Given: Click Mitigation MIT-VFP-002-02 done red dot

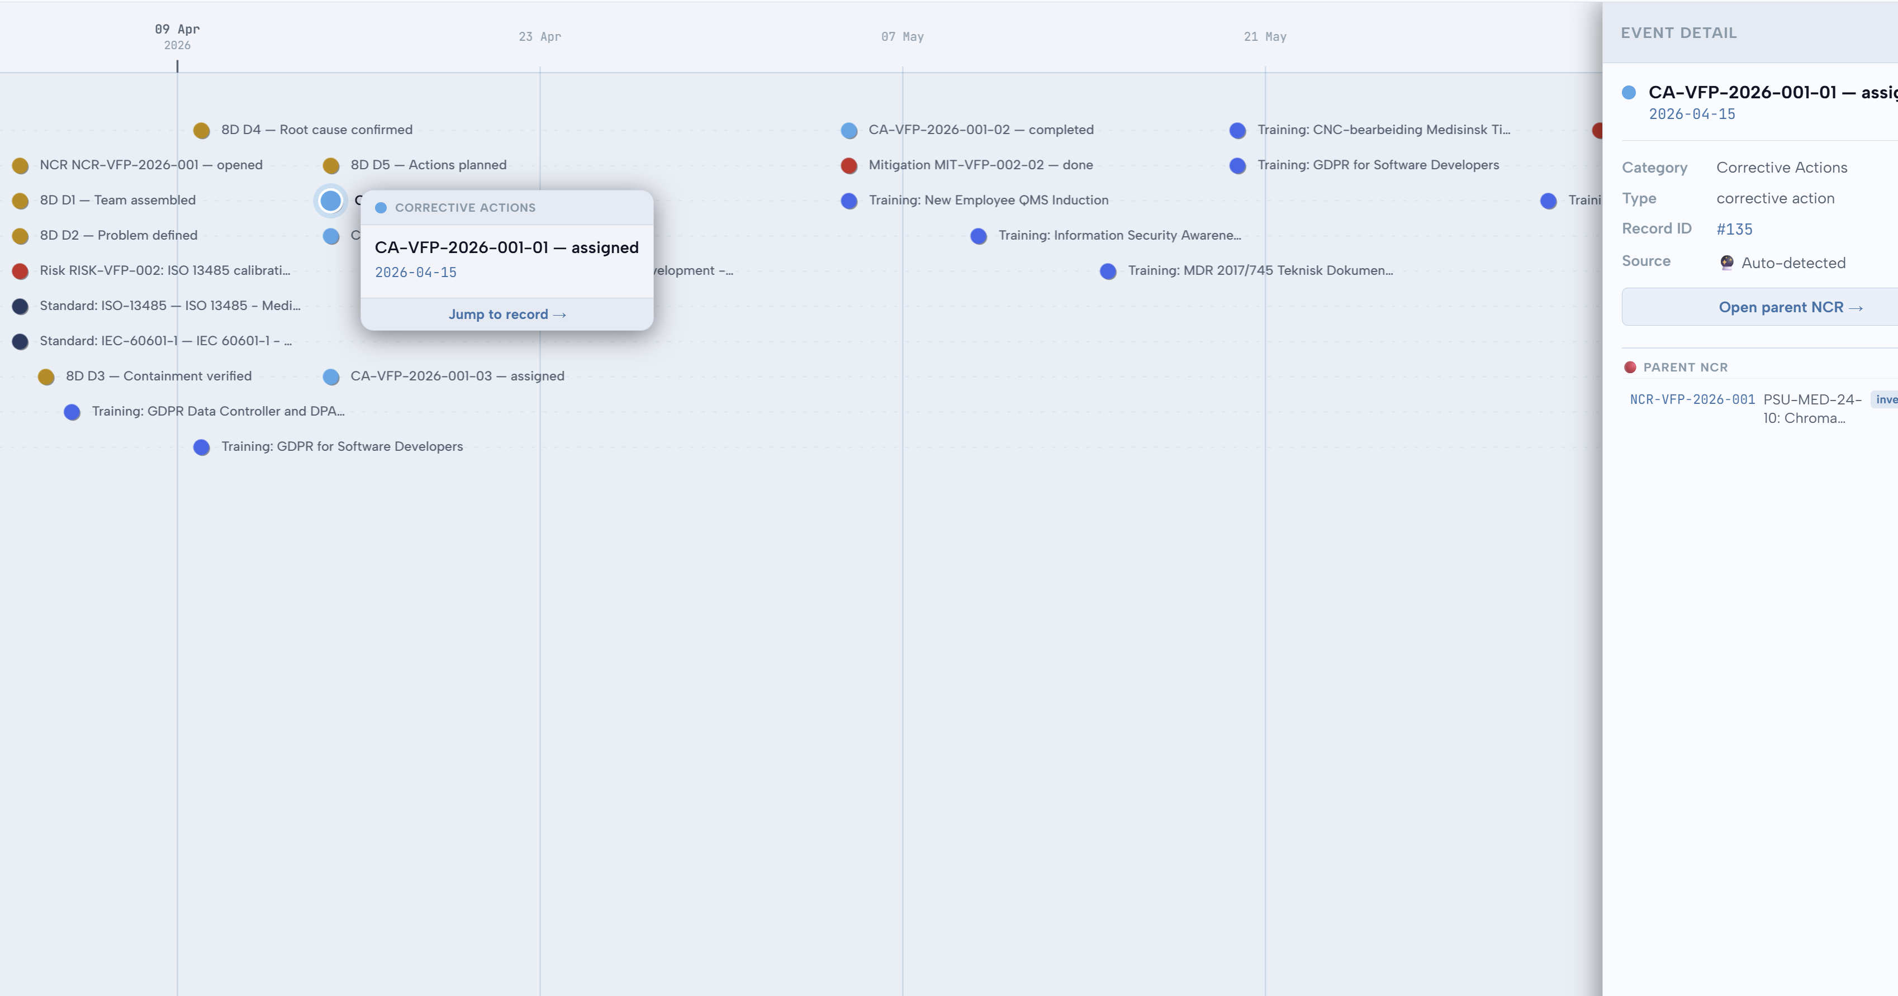Looking at the screenshot, I should tap(849, 166).
